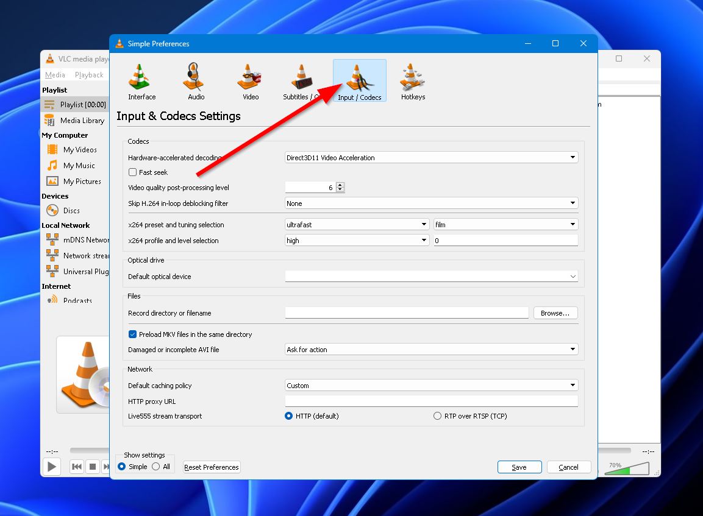
Task: Open the Interface preferences category
Action: tap(141, 82)
